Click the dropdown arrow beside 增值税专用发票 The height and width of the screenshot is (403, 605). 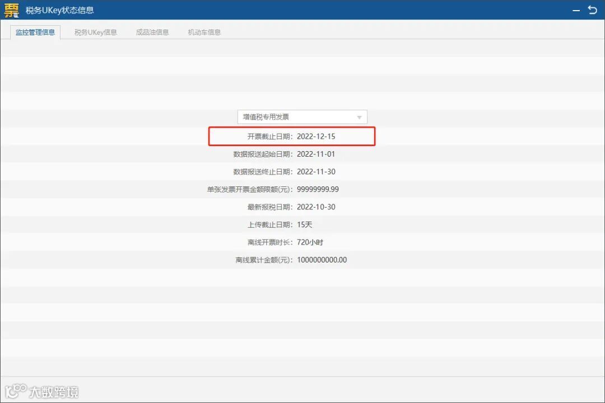[359, 117]
